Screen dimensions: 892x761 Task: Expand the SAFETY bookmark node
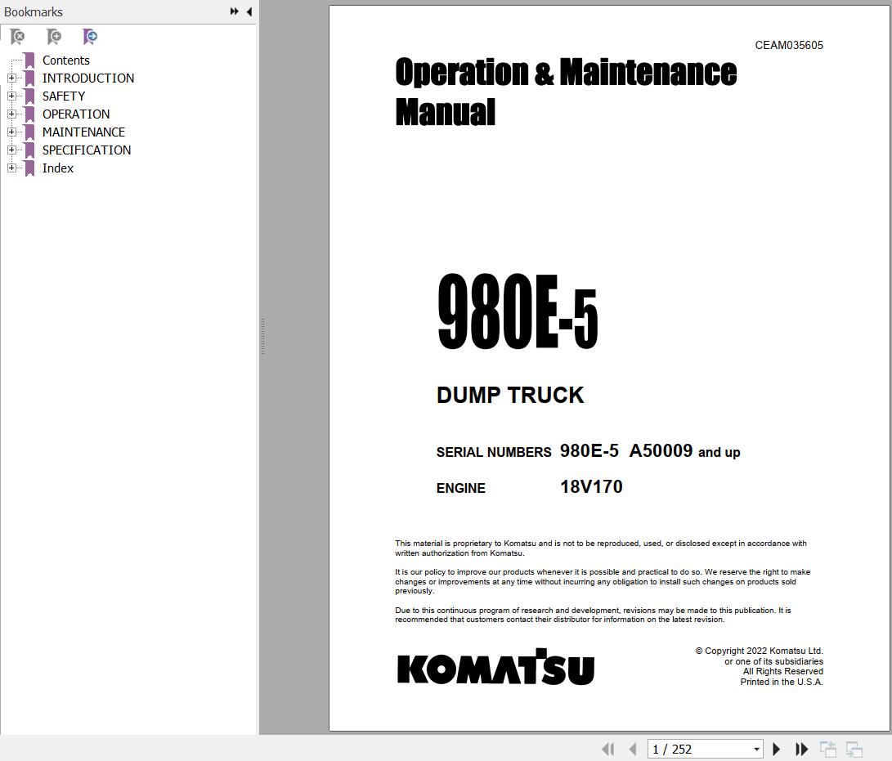tap(11, 96)
